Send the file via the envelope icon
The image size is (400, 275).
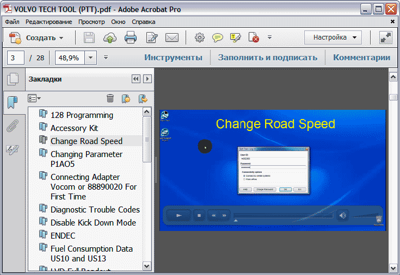pos(172,37)
